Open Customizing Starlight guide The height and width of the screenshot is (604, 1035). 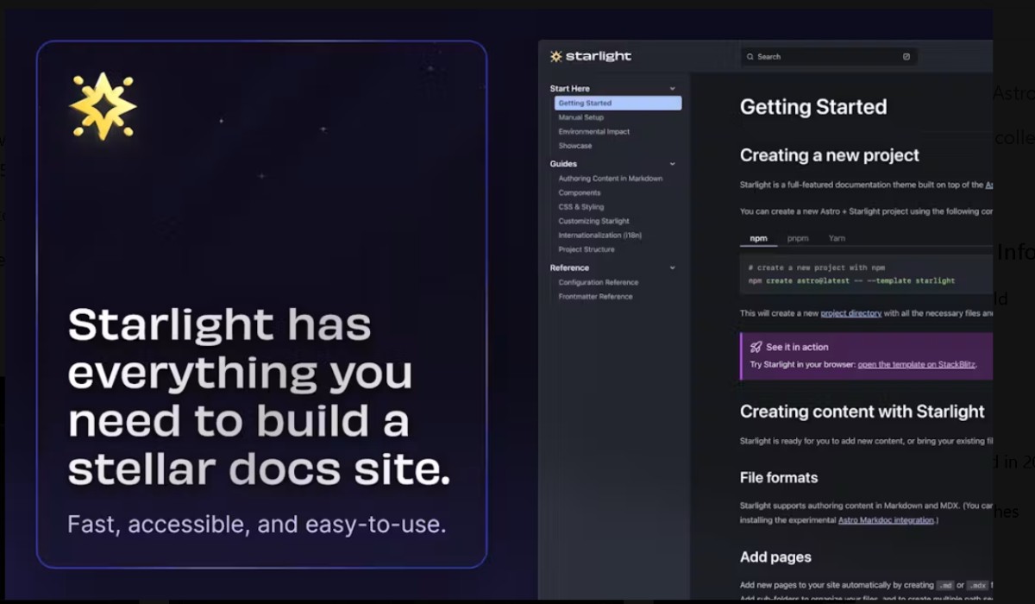pyautogui.click(x=593, y=222)
